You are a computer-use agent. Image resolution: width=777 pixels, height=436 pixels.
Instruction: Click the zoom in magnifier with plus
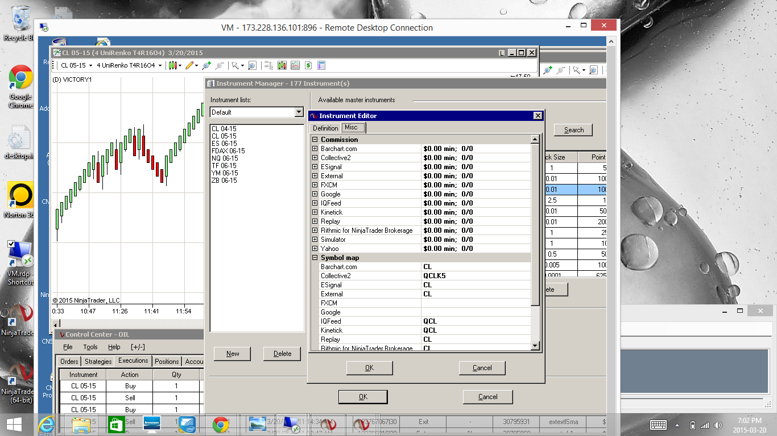click(206, 65)
